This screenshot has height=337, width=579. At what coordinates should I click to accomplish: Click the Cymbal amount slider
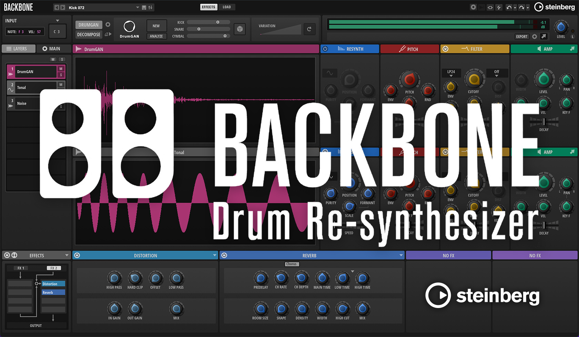coord(208,36)
